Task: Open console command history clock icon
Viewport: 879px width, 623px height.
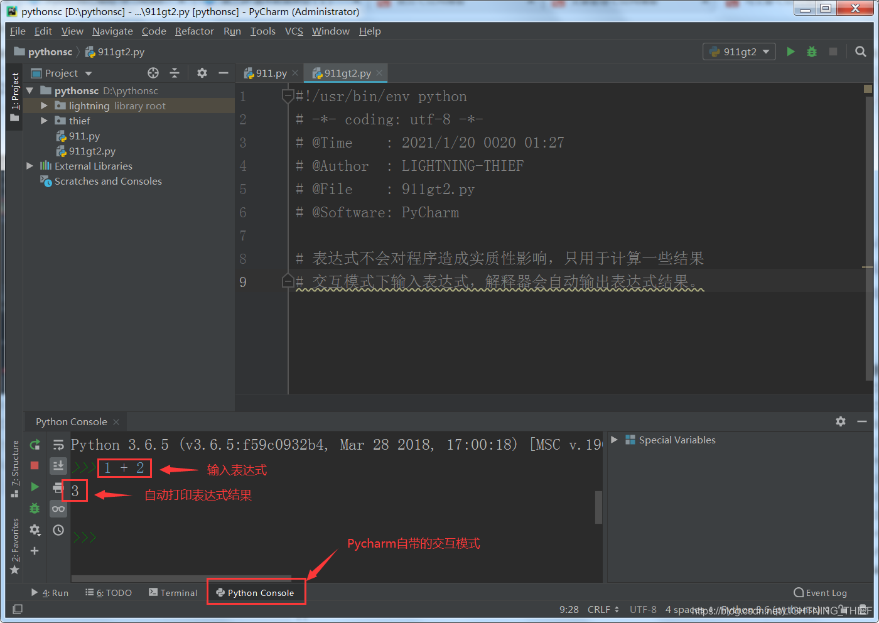Action: (x=58, y=530)
